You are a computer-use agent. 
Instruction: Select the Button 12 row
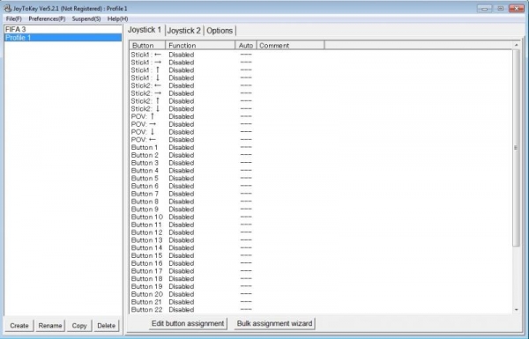click(321, 232)
